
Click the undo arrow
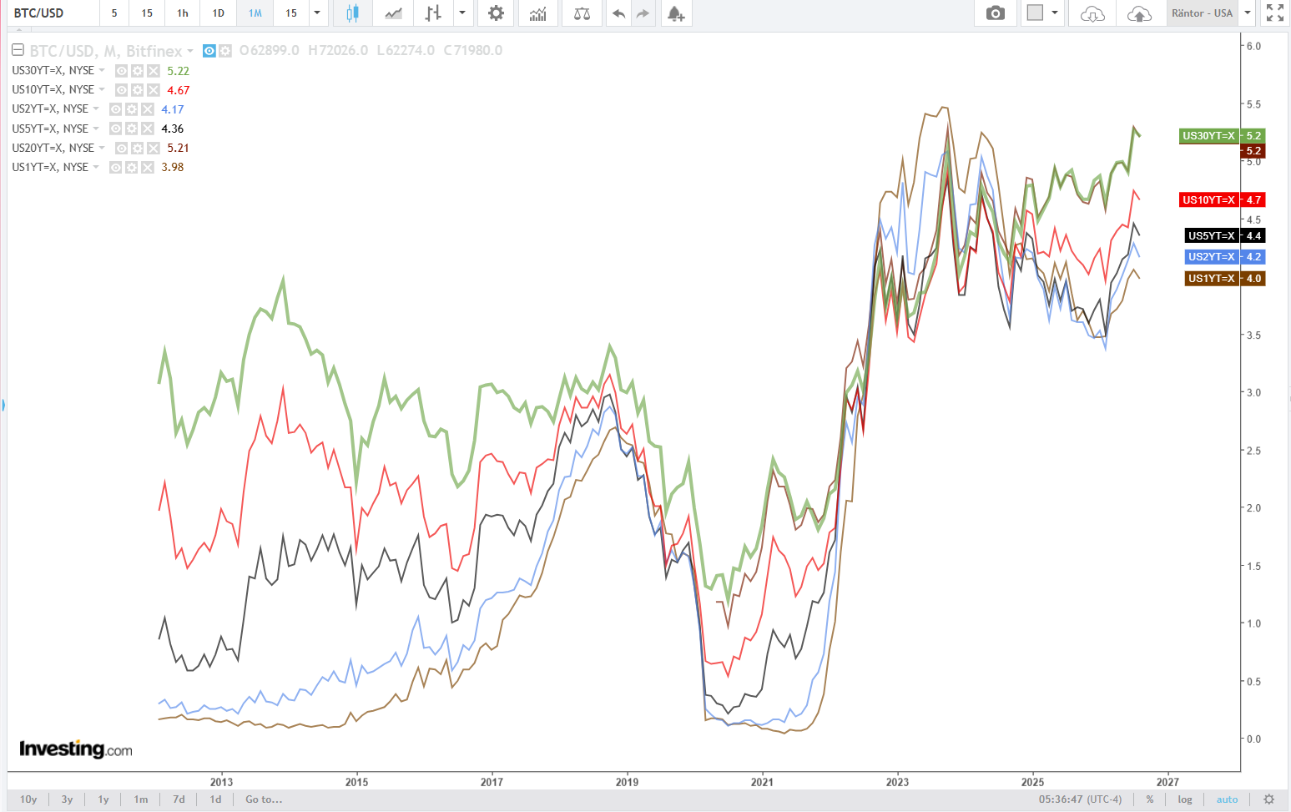[618, 13]
